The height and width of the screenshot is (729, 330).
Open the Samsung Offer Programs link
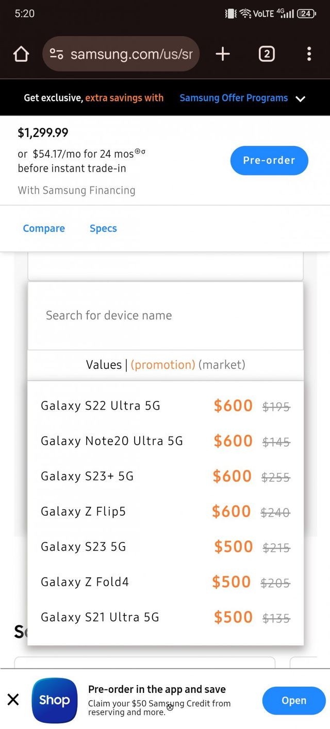pos(234,98)
